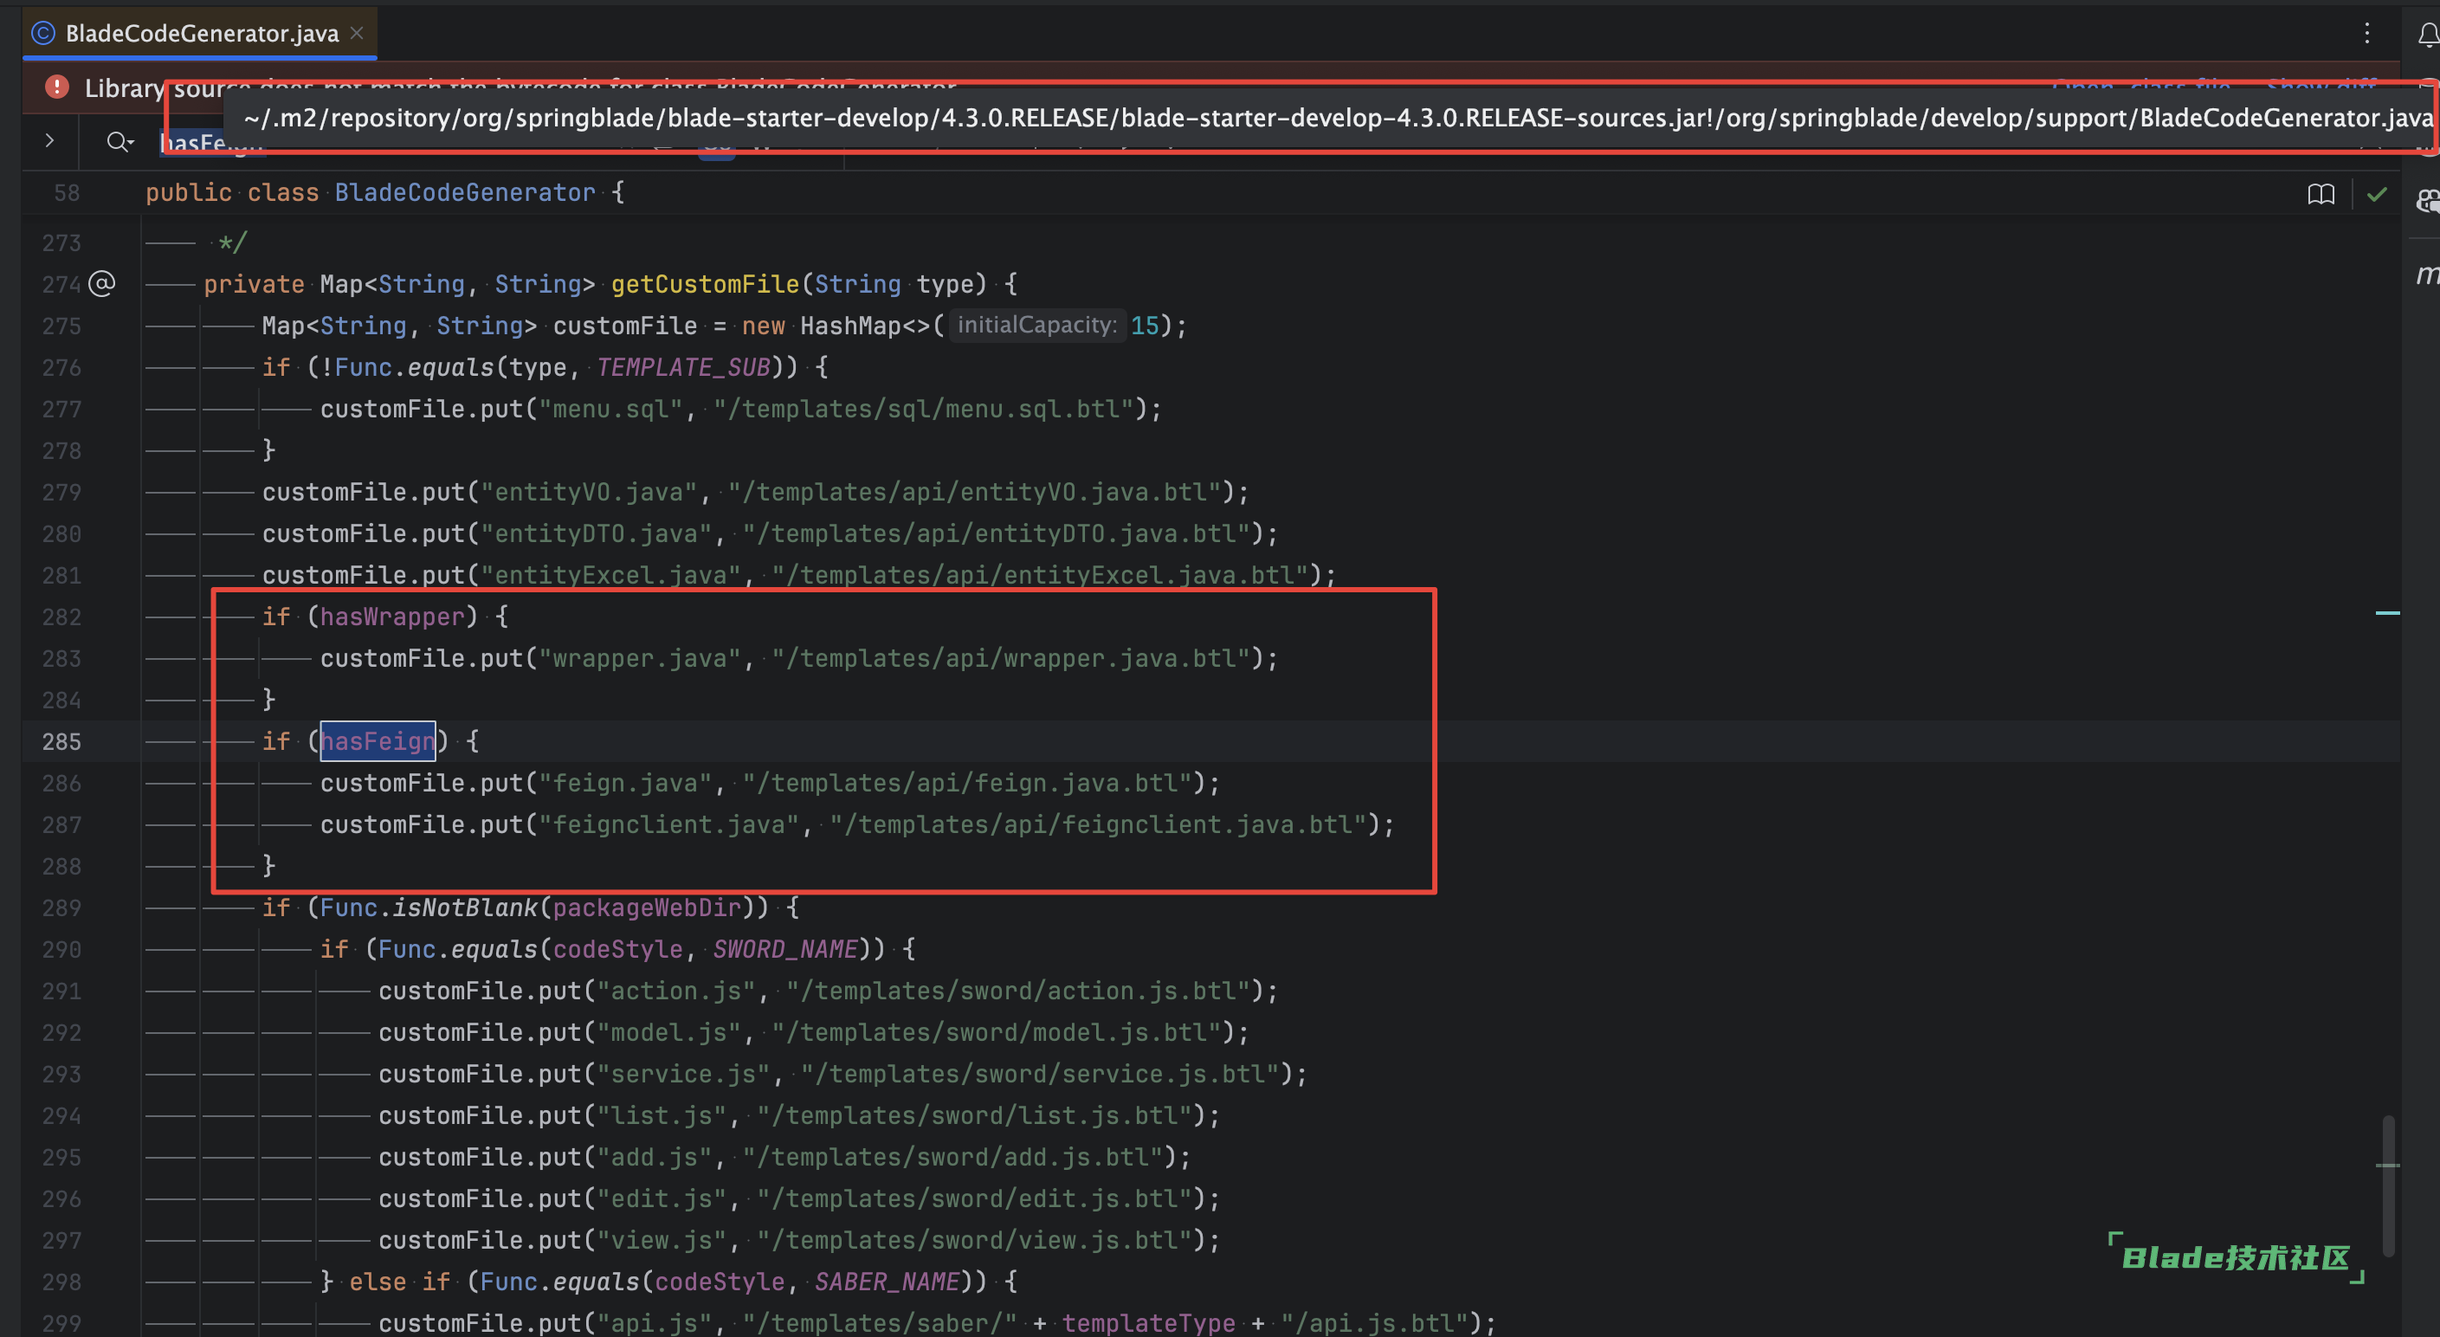Click TEMPLATE_SUB constant on line 276
Image resolution: width=2440 pixels, height=1337 pixels.
pos(683,368)
